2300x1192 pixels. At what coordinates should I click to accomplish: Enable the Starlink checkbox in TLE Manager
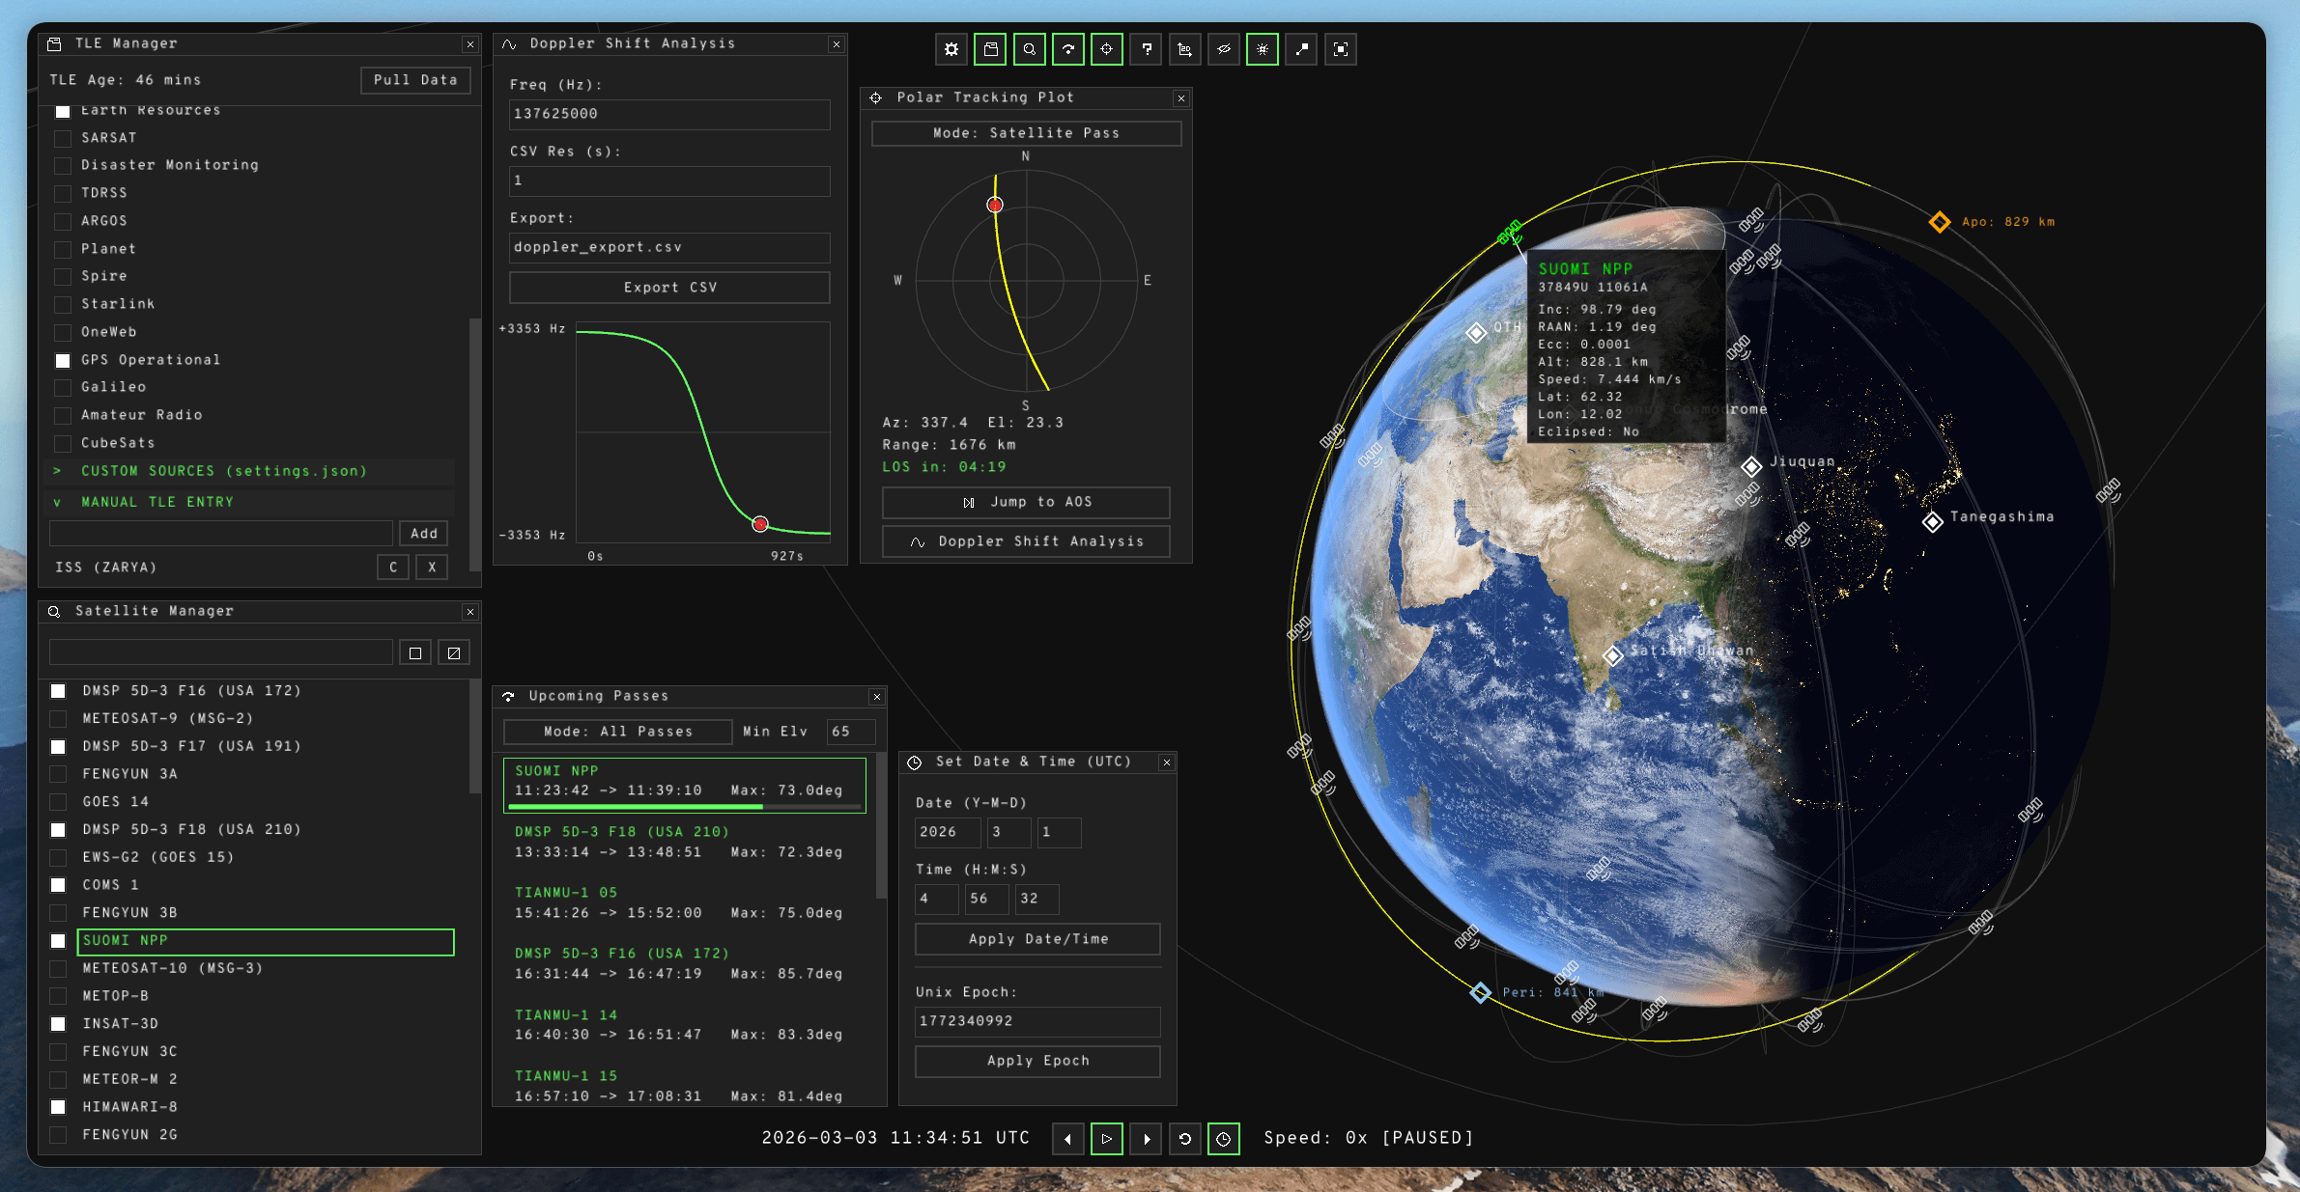63,304
